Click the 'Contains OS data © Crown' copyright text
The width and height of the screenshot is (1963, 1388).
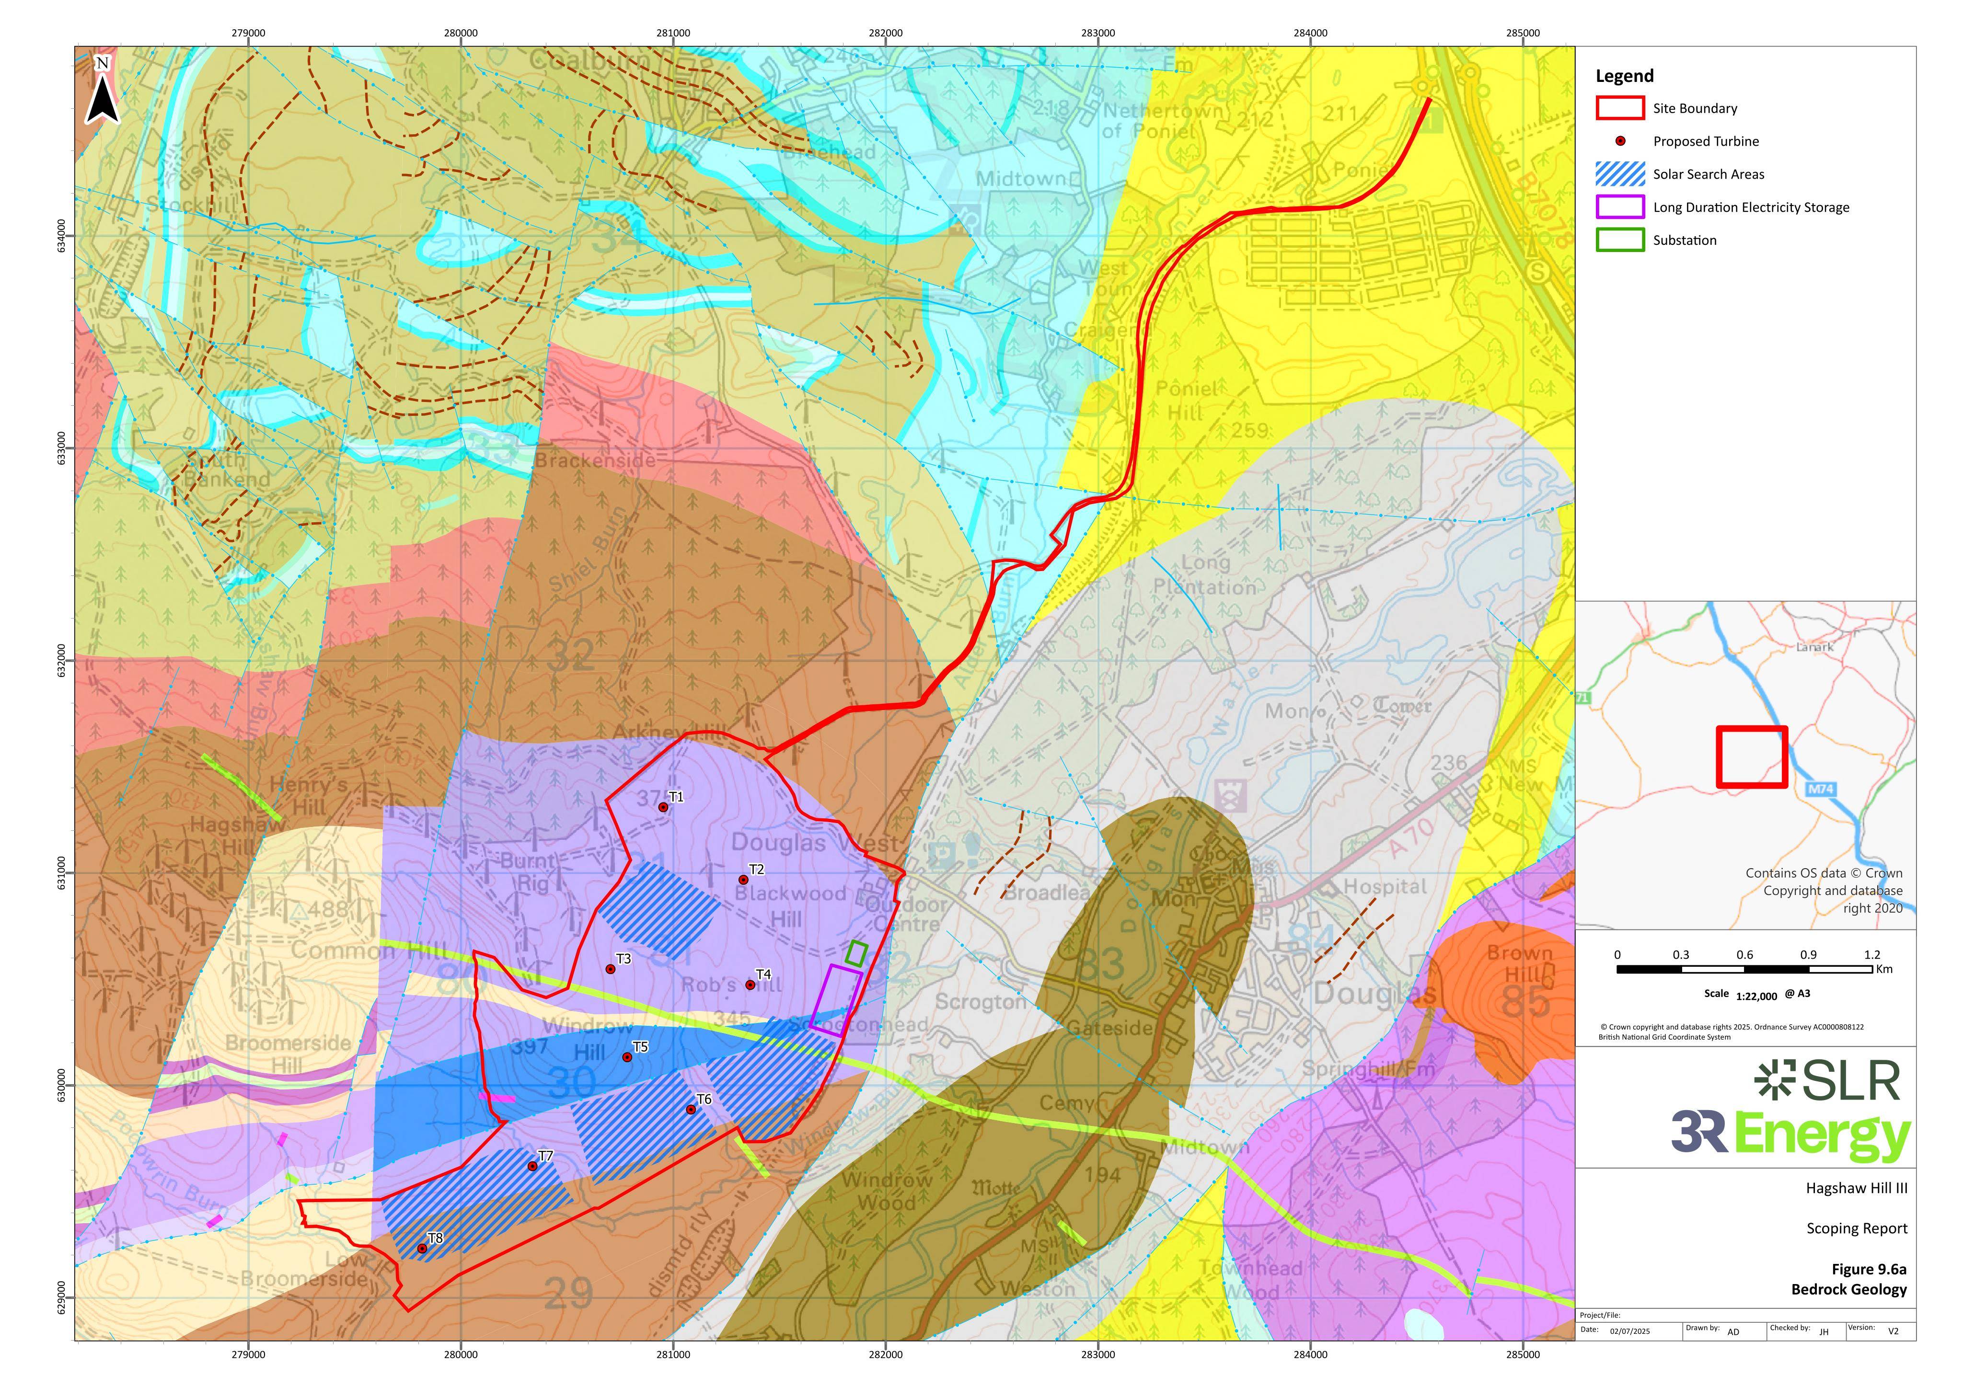pyautogui.click(x=1824, y=873)
